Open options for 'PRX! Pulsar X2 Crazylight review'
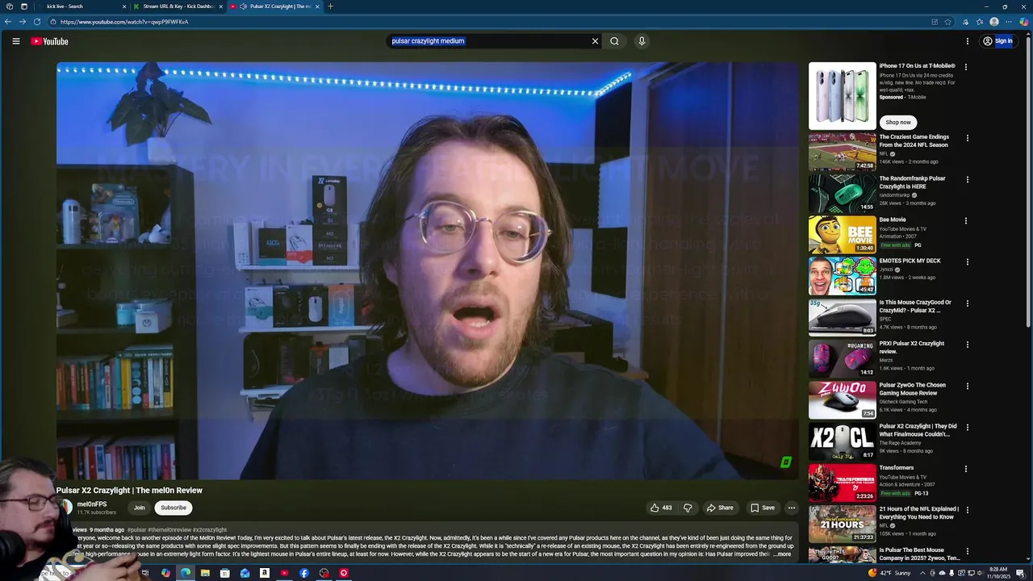This screenshot has width=1033, height=581. tap(967, 345)
